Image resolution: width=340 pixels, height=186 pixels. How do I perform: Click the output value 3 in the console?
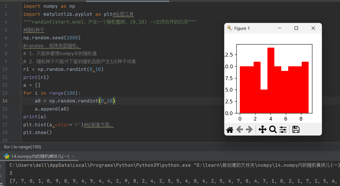click(11, 173)
